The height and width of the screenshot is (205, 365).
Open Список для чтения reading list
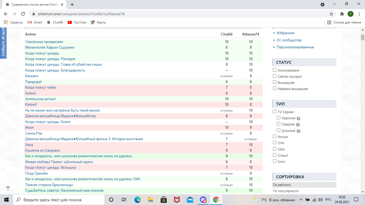click(344, 22)
